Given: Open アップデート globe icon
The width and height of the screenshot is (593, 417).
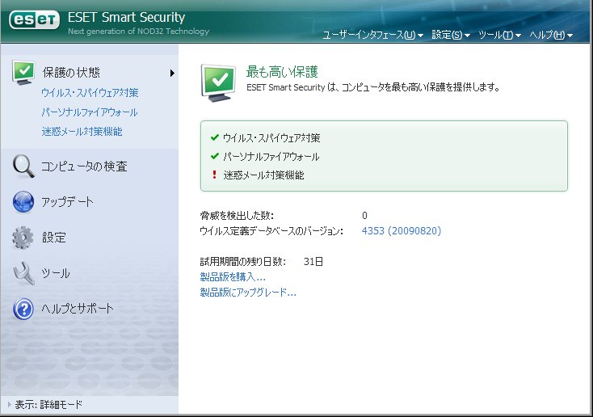Looking at the screenshot, I should point(23,201).
